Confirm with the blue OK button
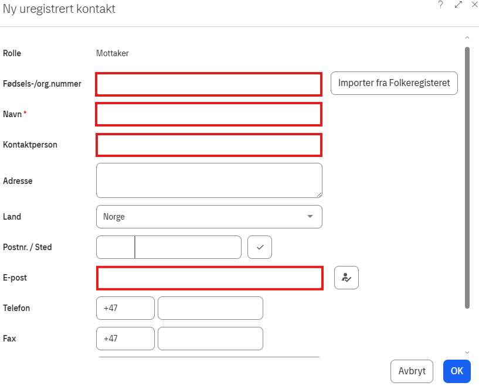 pyautogui.click(x=457, y=371)
